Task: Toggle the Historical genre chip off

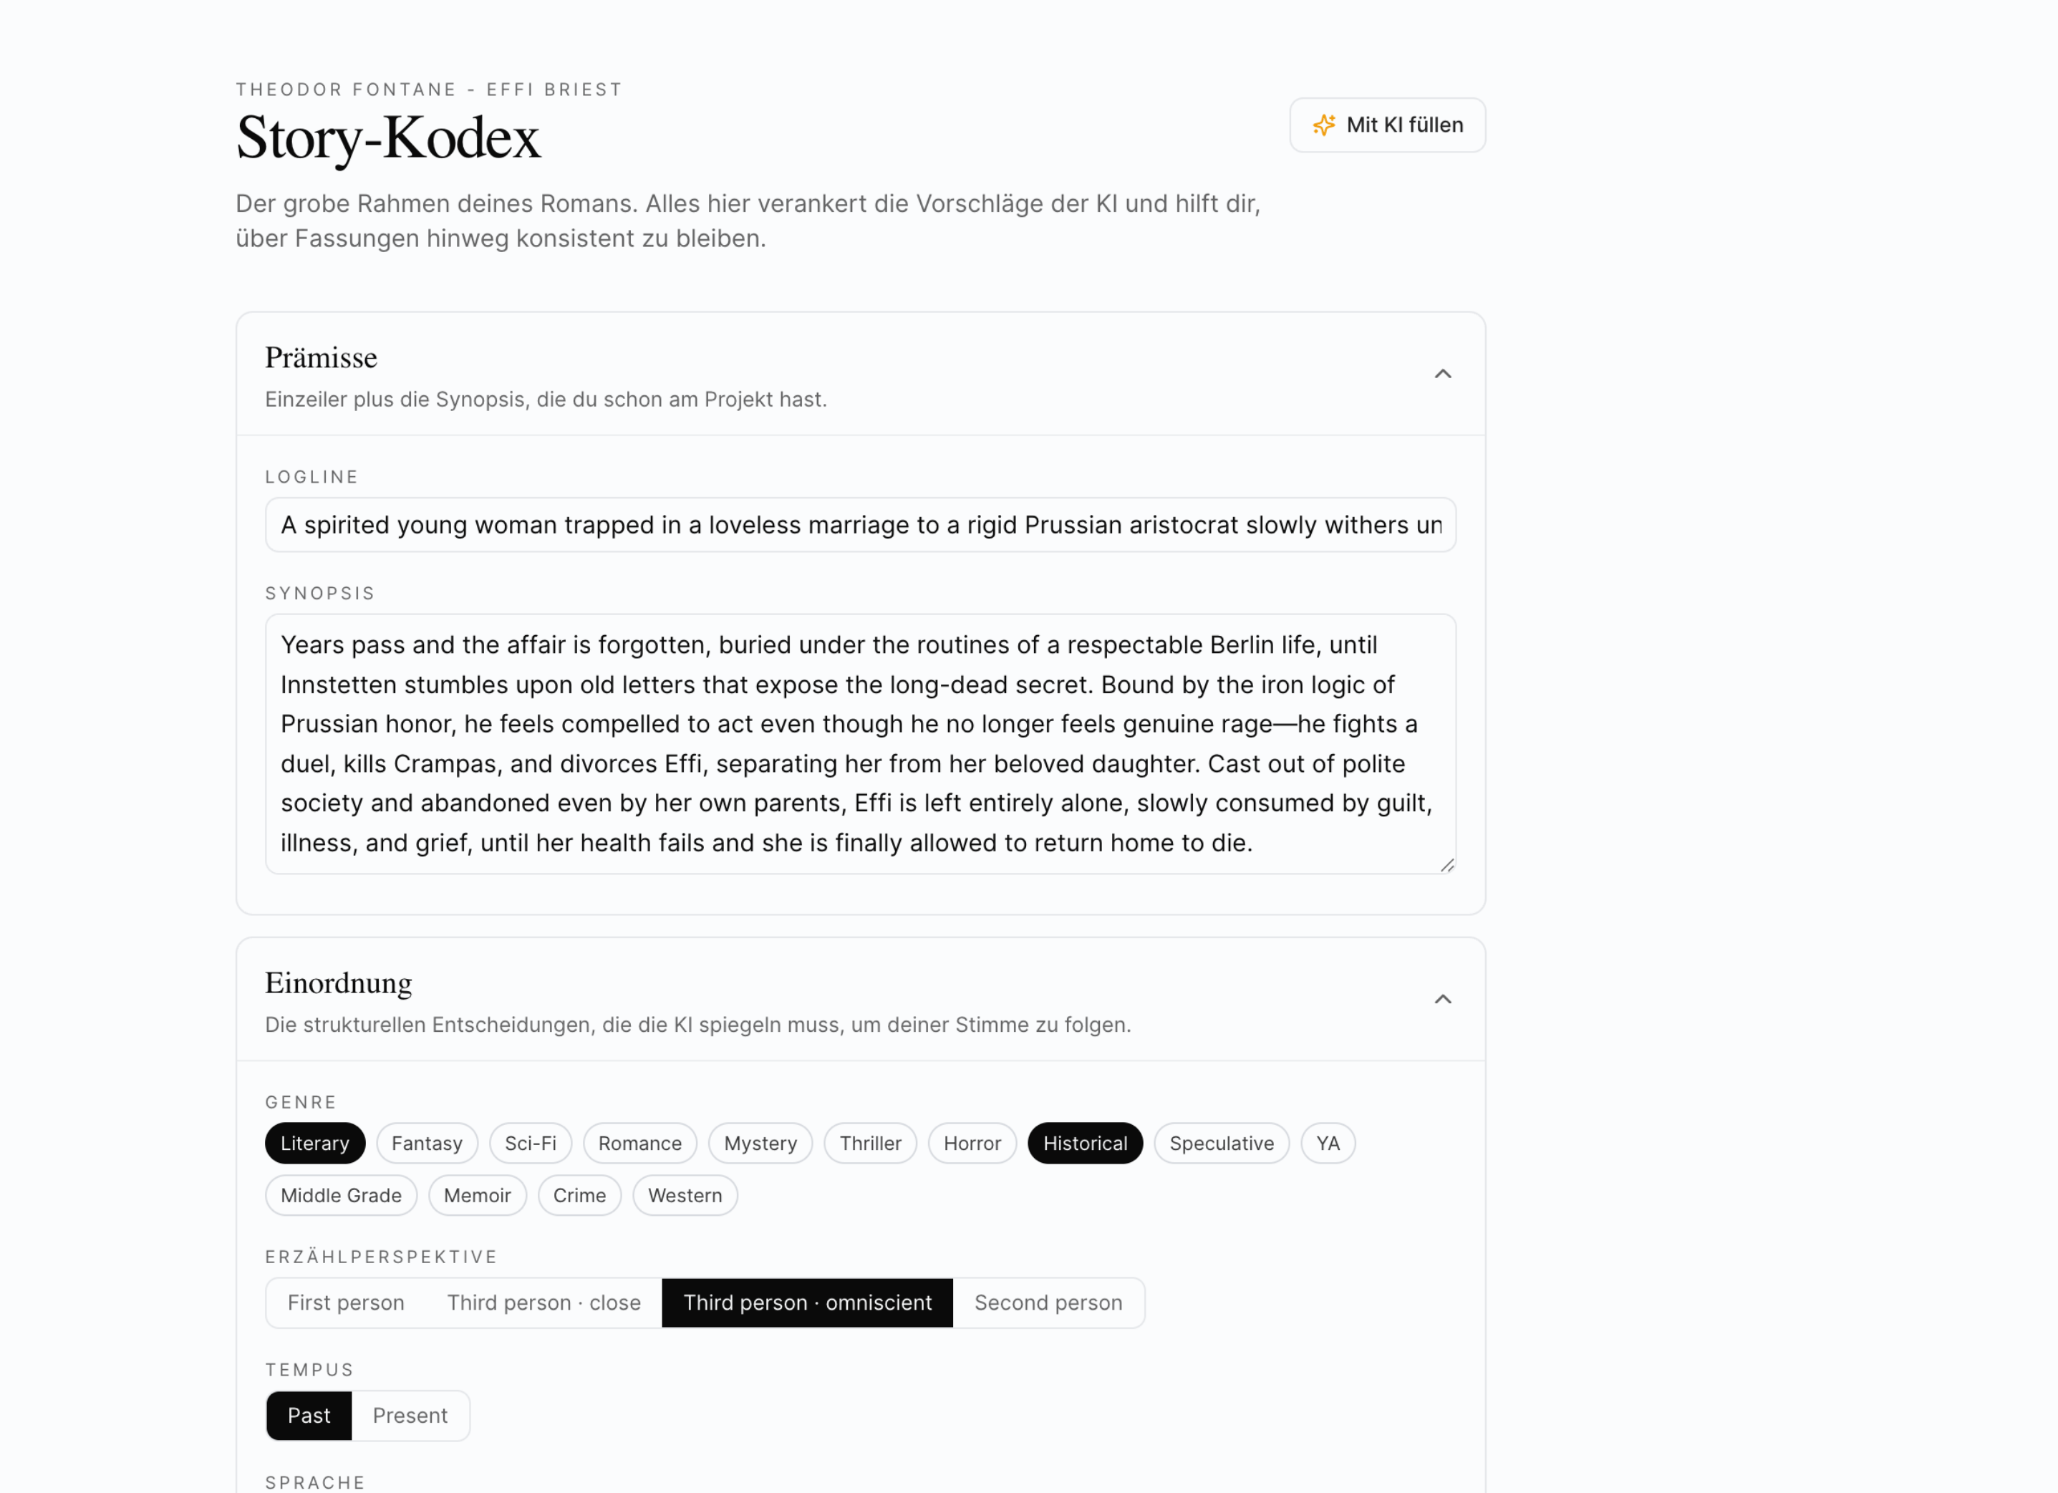Action: [1084, 1144]
